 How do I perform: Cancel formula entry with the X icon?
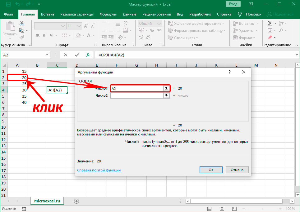[x=66, y=55]
